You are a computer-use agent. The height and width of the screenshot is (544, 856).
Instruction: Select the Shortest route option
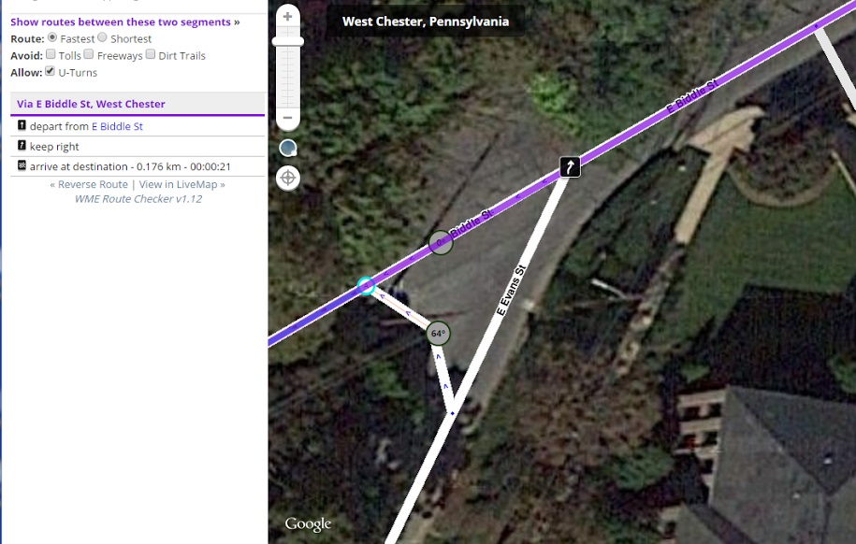tap(102, 37)
